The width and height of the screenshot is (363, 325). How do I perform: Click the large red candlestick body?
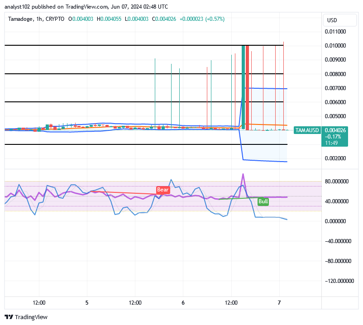(247, 88)
